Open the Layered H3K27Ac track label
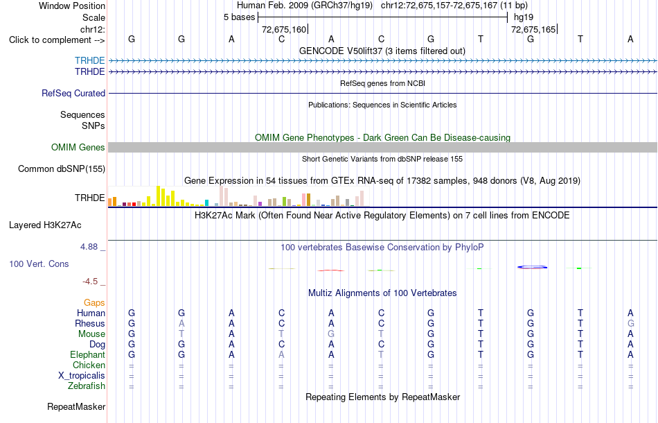Viewport: 658px width, 423px height. (45, 225)
